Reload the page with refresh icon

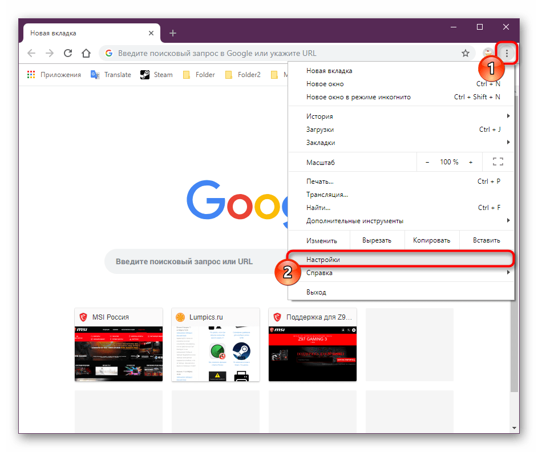[x=68, y=53]
